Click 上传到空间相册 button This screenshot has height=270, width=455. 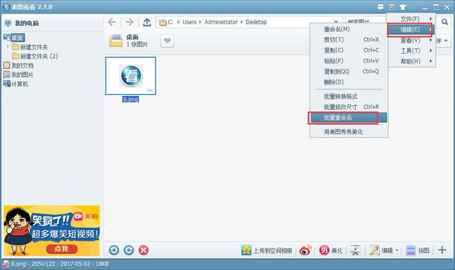[x=267, y=250]
